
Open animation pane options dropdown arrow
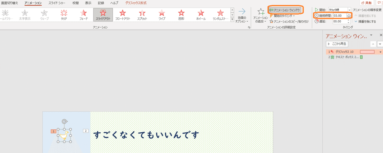371,35
